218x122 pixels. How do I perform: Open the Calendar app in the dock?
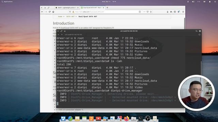tap(84, 119)
